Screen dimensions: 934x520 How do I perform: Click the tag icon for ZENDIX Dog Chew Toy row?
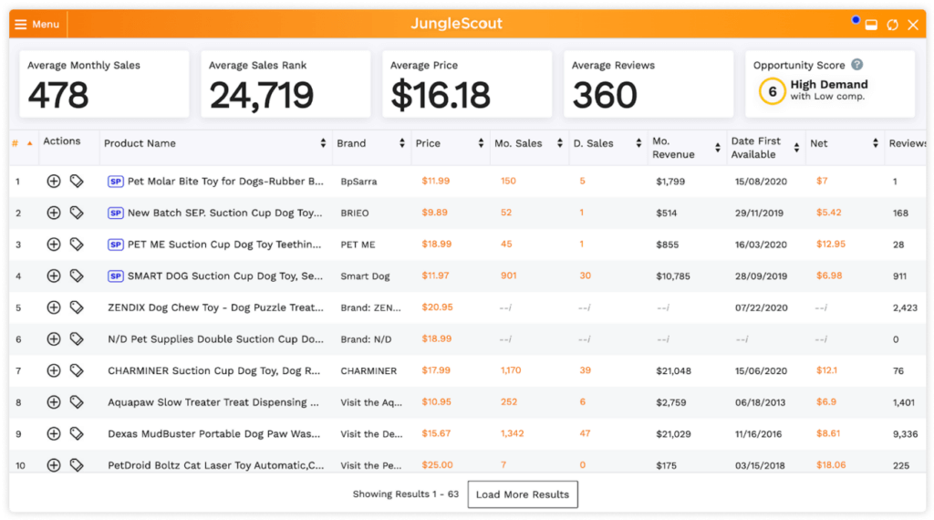(x=77, y=307)
